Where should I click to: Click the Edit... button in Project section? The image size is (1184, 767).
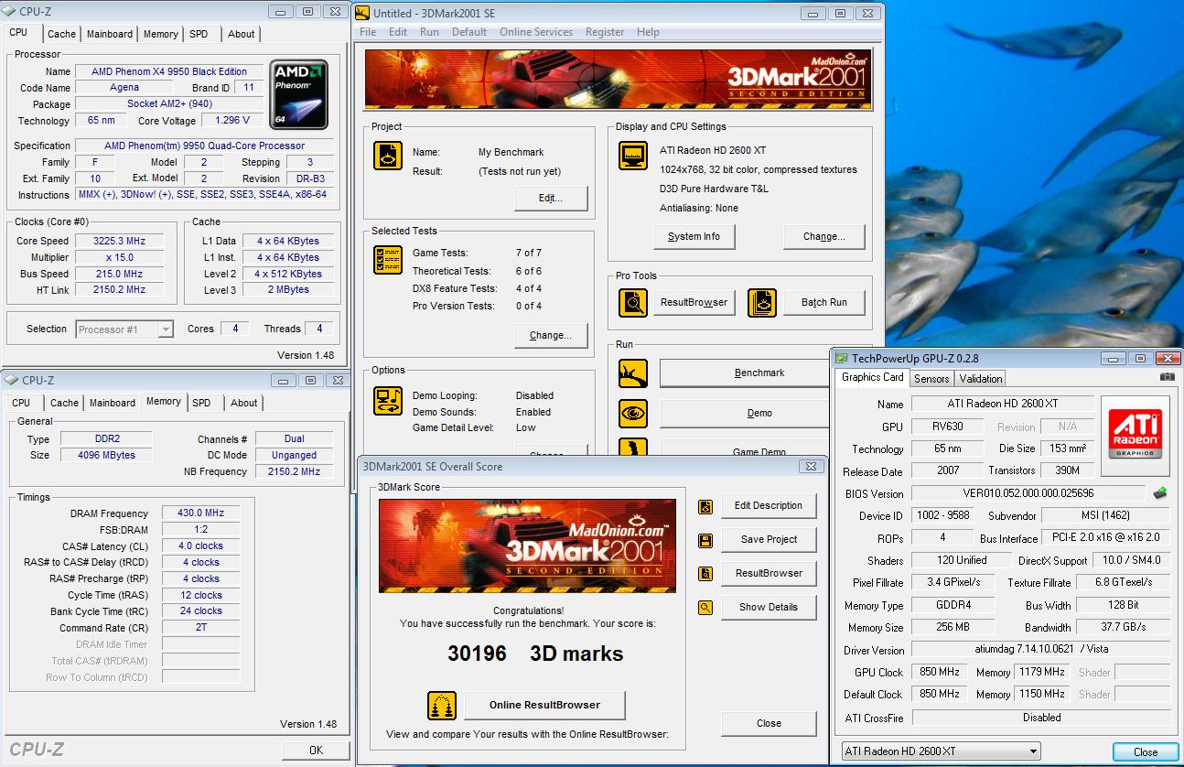(x=551, y=198)
